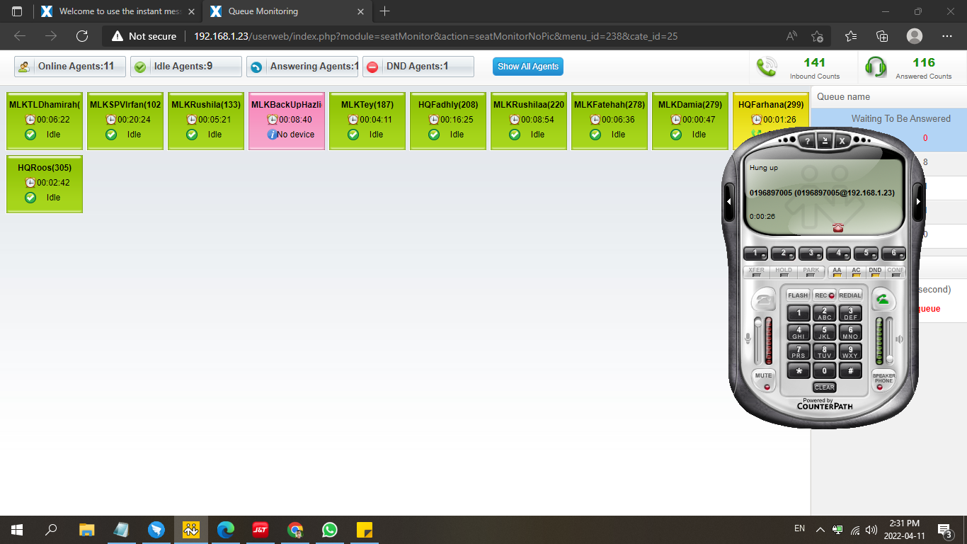Filter by Idle Agents:9

(x=186, y=67)
